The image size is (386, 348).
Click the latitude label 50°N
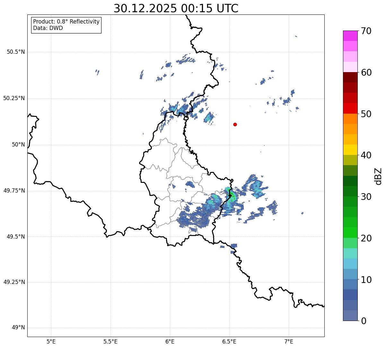(18, 145)
